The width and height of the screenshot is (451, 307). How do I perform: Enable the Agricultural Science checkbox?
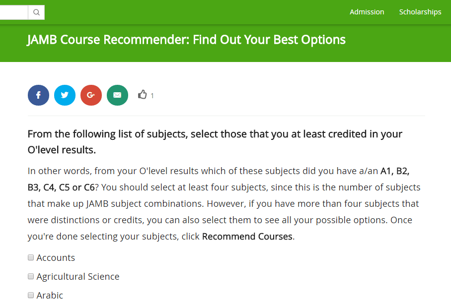(x=30, y=276)
